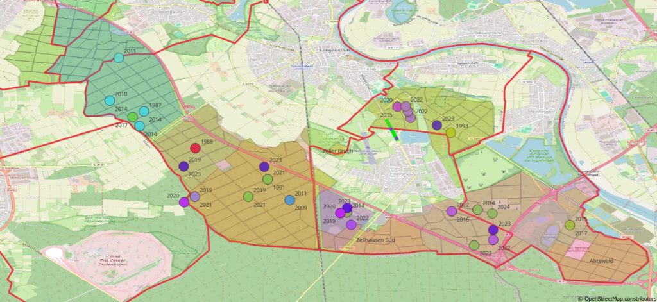Click the Zellhausen Süd area label

click(x=375, y=240)
